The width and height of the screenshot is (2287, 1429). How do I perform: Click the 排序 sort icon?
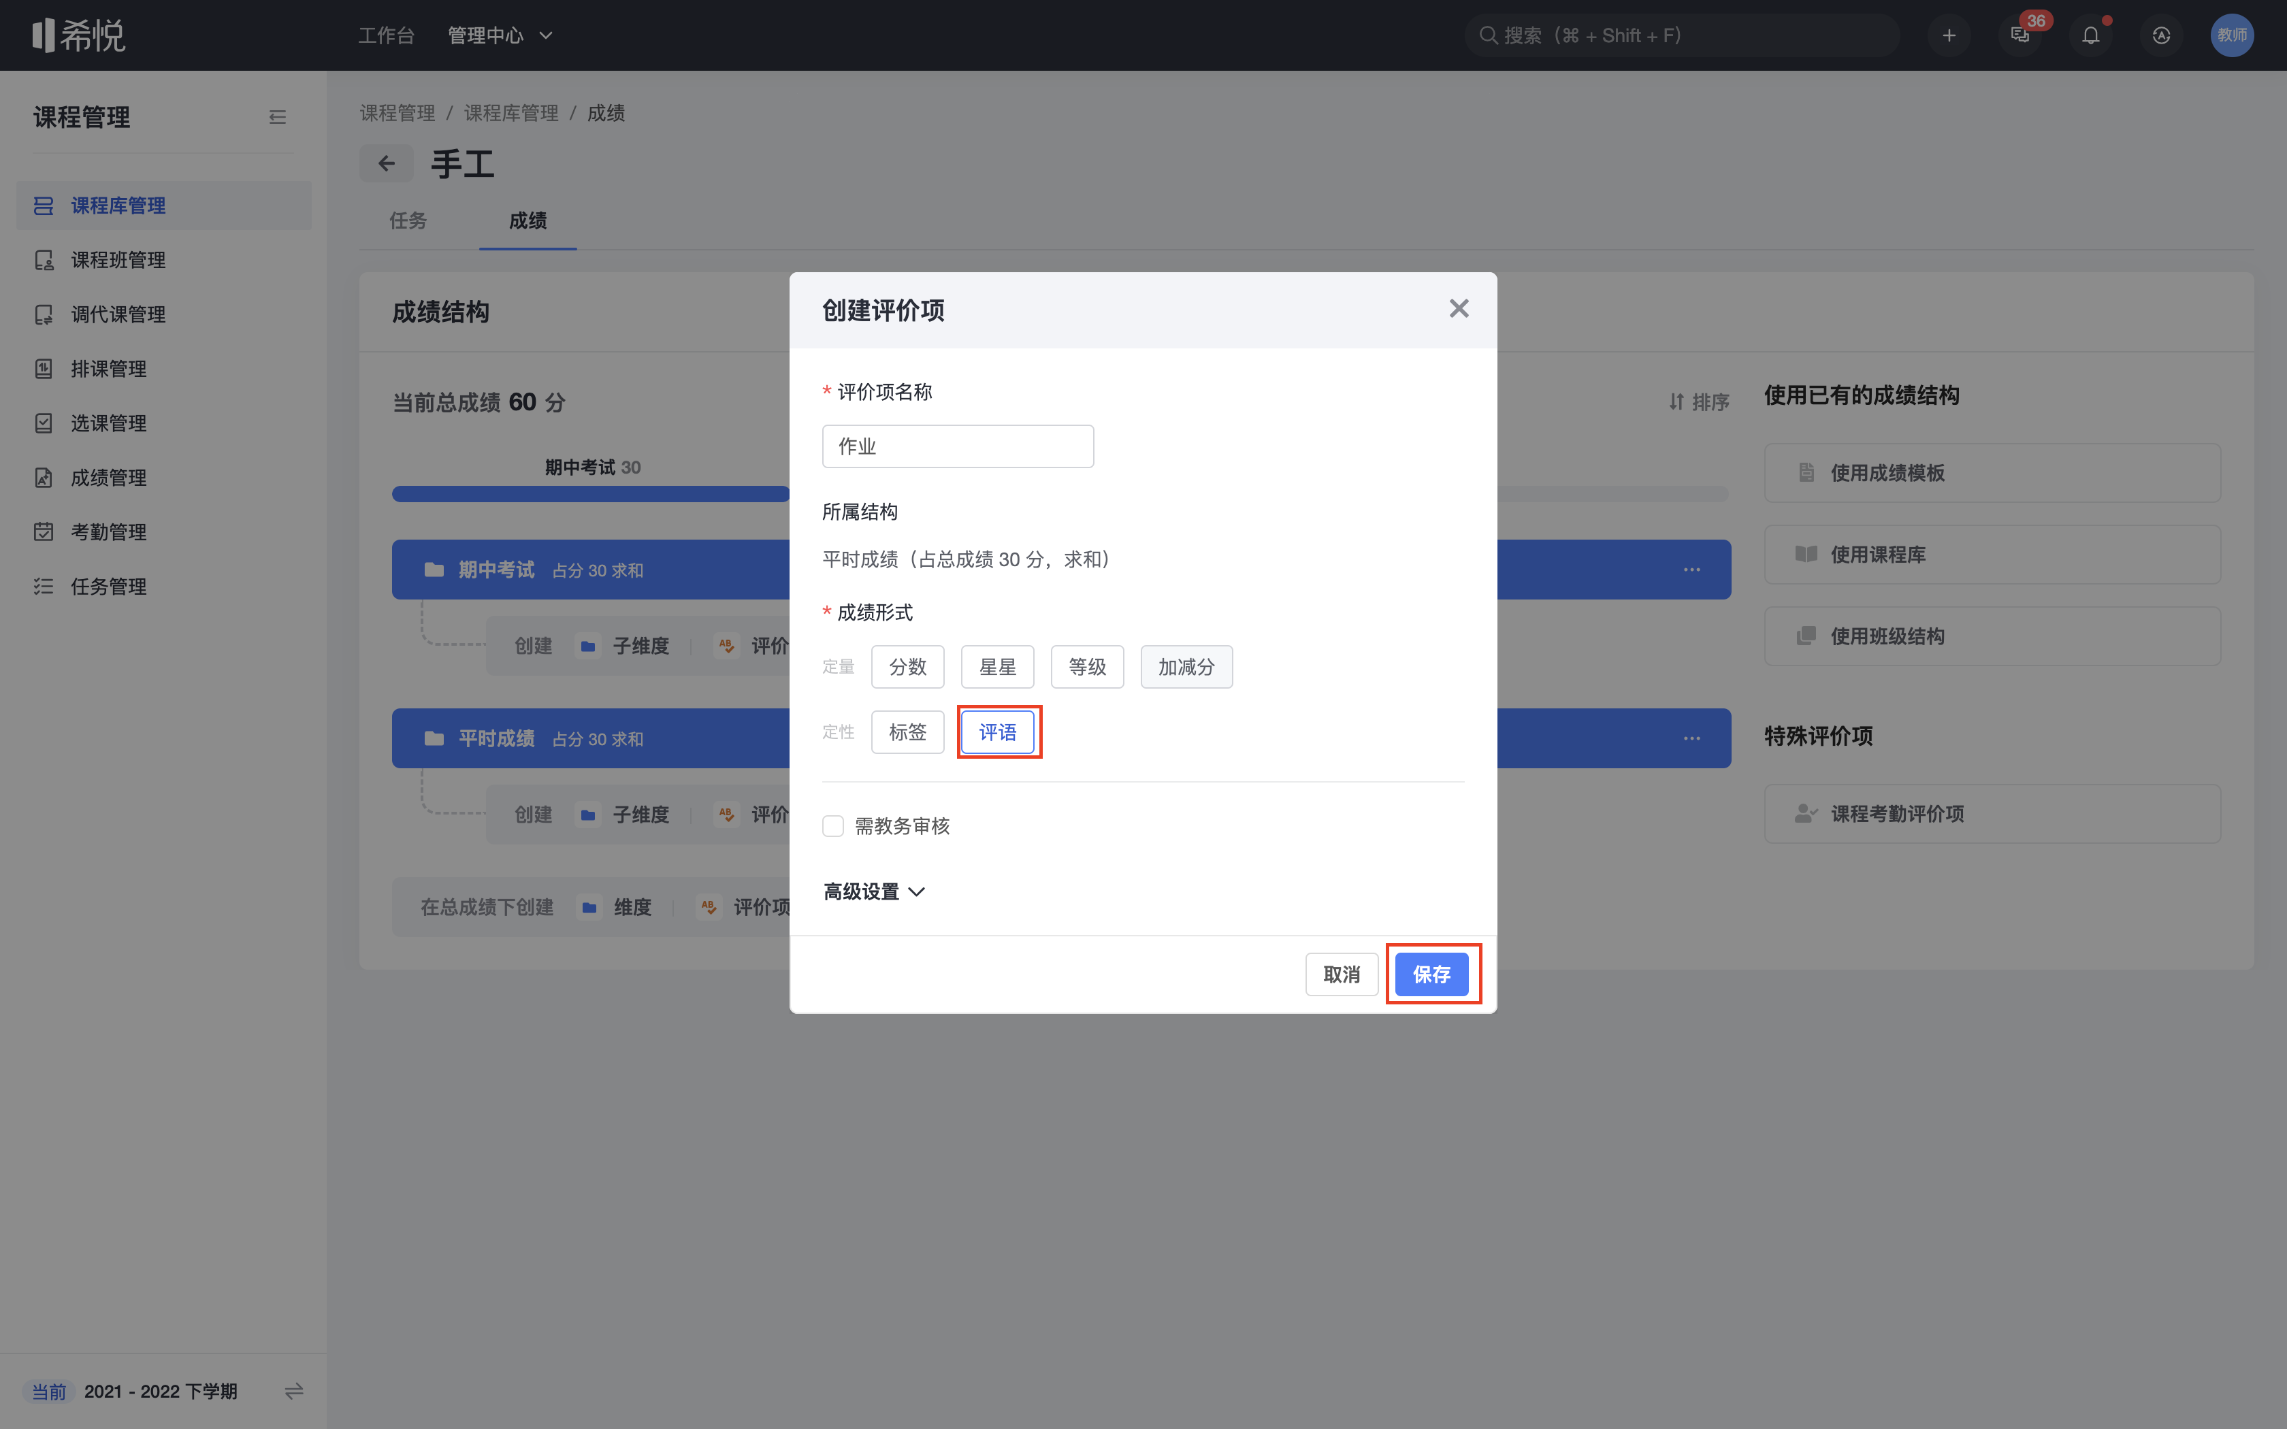1676,401
